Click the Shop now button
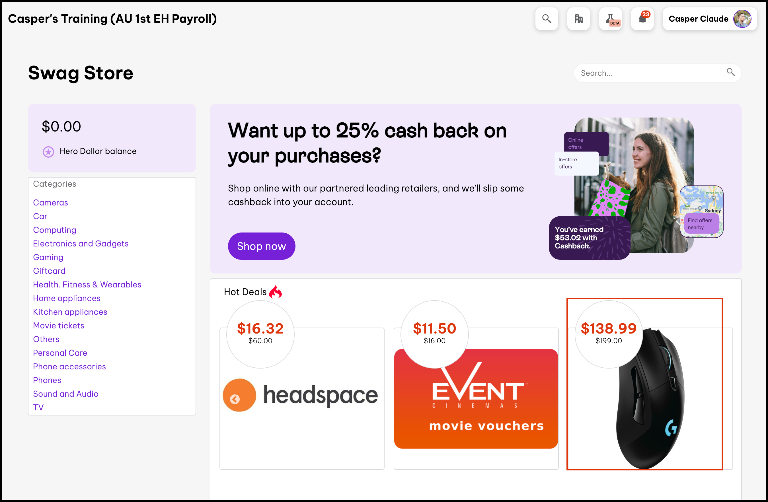This screenshot has height=502, width=768. point(261,246)
